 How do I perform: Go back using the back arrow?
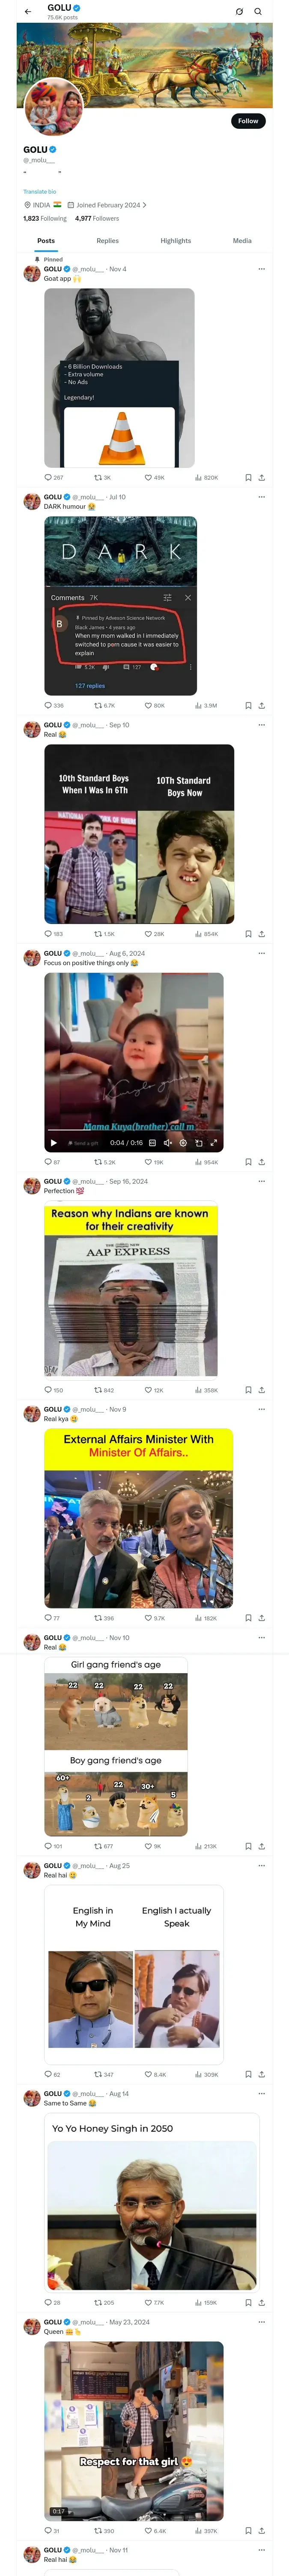click(28, 12)
